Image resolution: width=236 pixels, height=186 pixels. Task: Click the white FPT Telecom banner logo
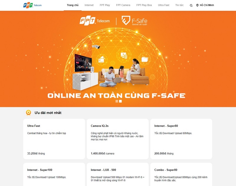pyautogui.click(x=95, y=21)
